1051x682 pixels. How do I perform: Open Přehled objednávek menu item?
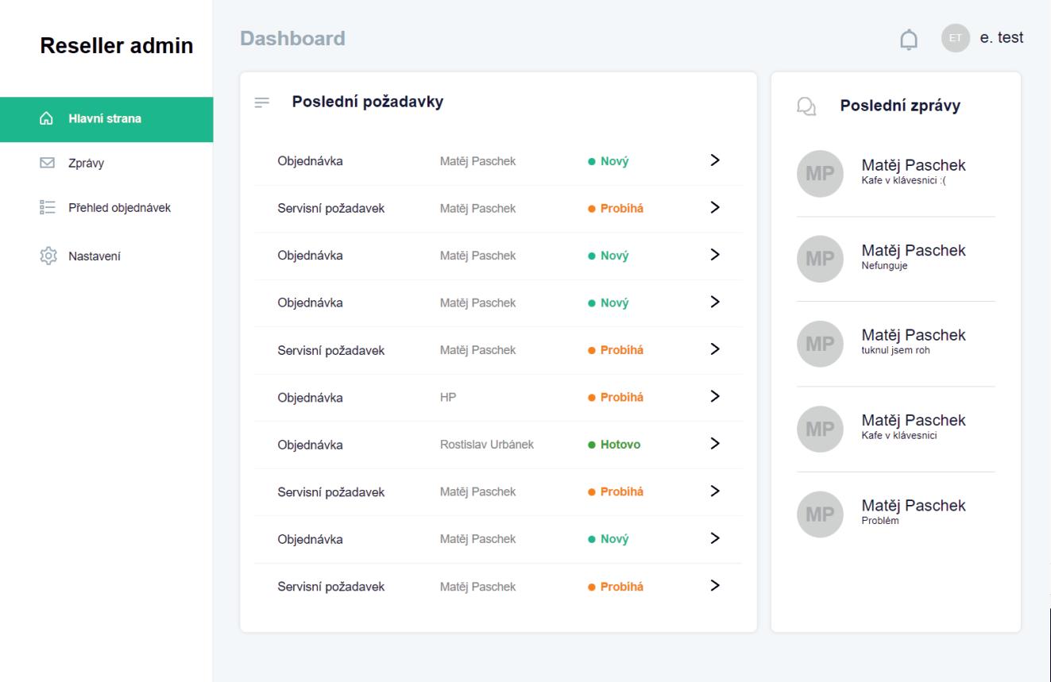(x=119, y=208)
